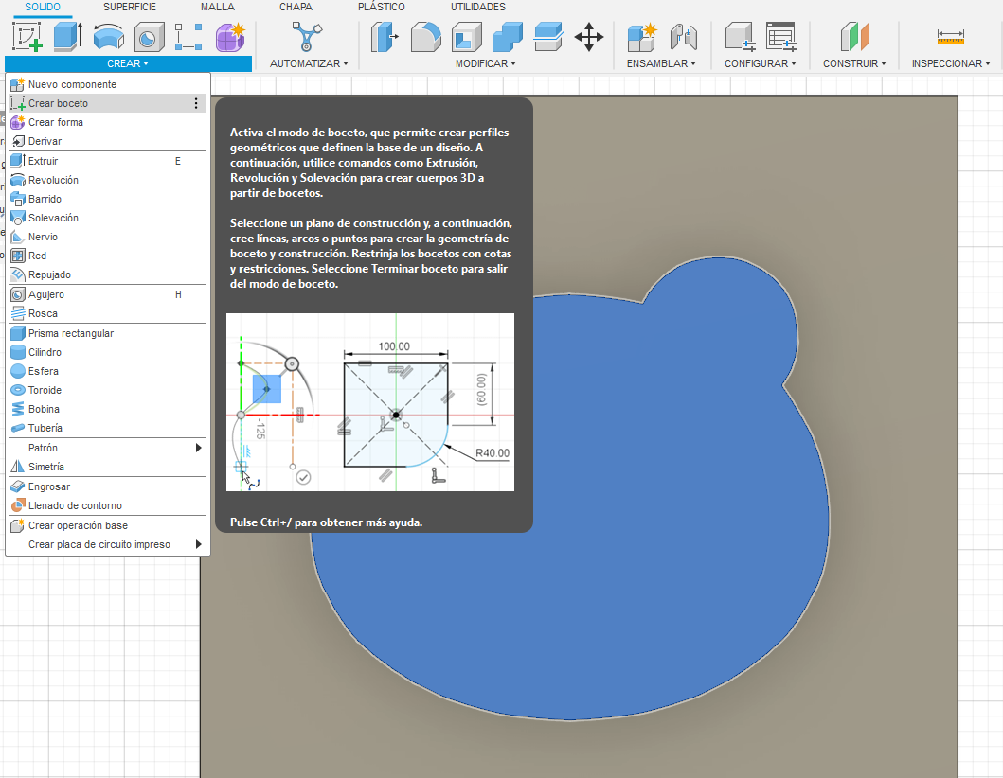Click the Create Sketch toolbar icon

pyautogui.click(x=27, y=36)
